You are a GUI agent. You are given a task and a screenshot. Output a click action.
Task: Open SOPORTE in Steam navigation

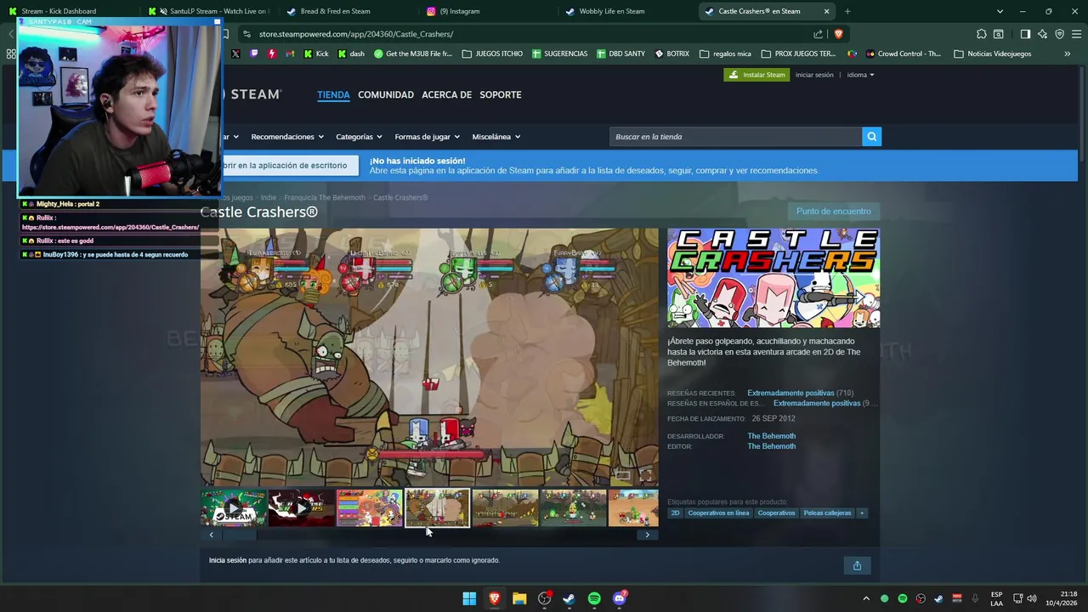501,94
